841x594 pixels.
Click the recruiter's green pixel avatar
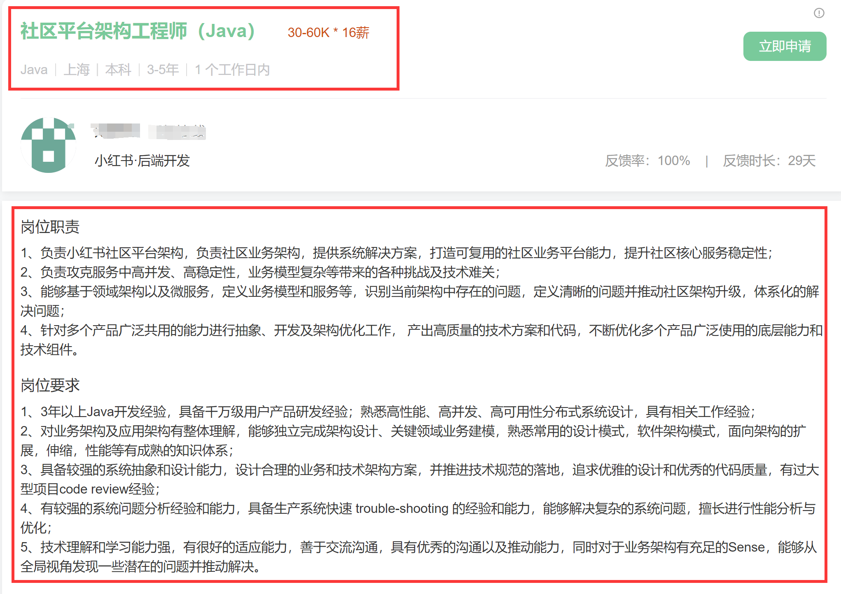tap(49, 145)
